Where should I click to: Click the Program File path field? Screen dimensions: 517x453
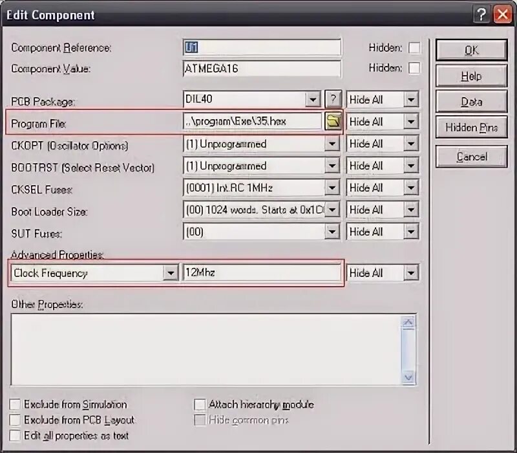(253, 122)
